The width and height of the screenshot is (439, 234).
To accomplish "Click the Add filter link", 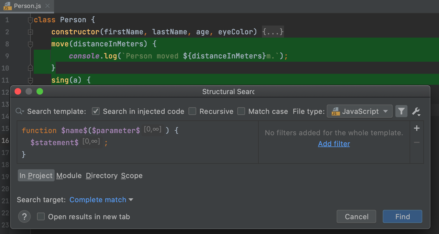I will tap(334, 144).
